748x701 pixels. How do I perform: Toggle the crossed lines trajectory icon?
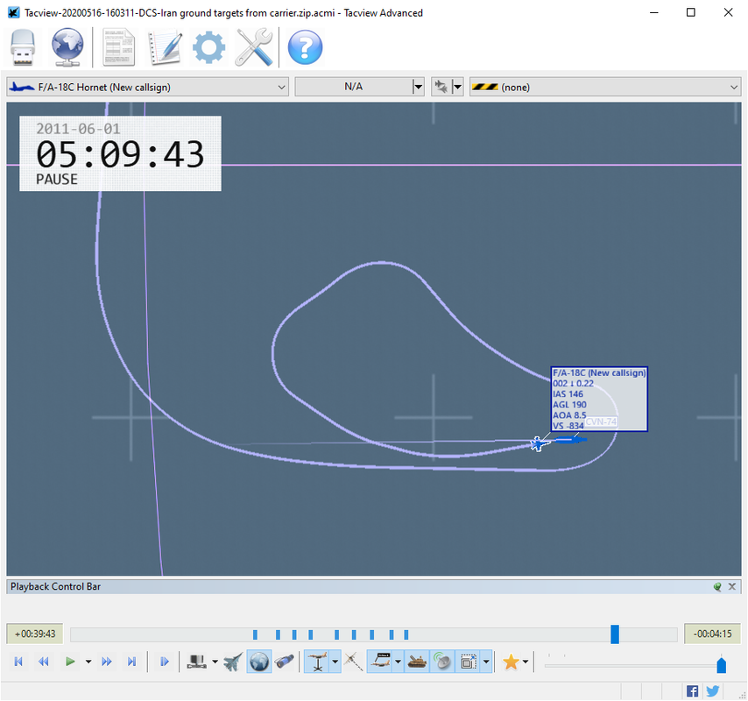point(354,662)
